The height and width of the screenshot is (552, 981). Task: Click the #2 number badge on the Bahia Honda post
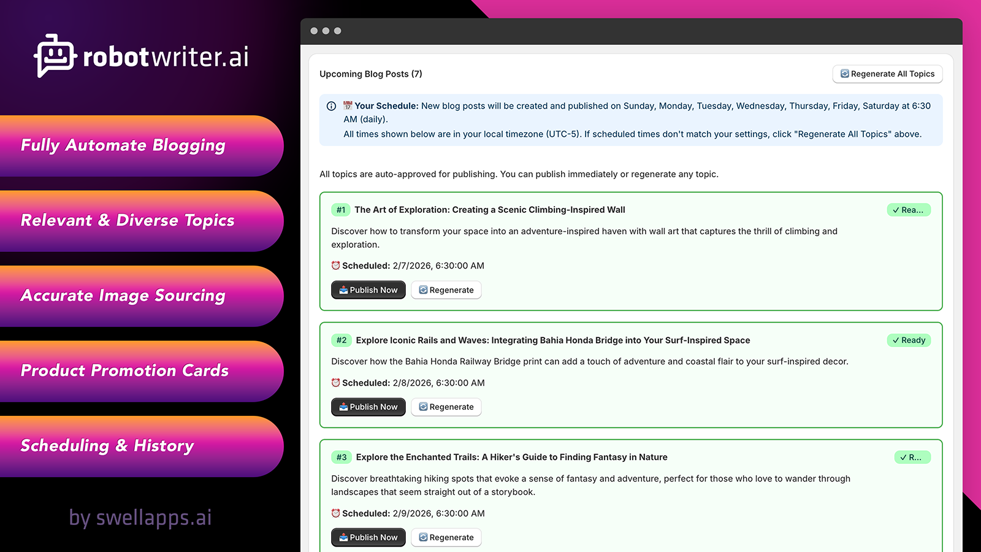click(341, 340)
